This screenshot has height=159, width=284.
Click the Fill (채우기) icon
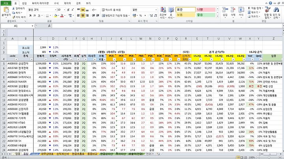249,12
